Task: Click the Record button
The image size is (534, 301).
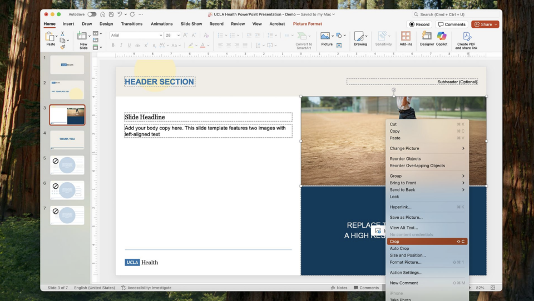Action: [419, 24]
